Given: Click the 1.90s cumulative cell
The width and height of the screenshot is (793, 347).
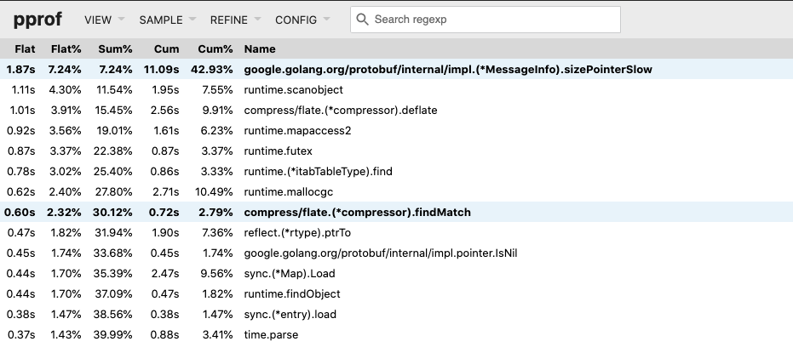Looking at the screenshot, I should (165, 232).
